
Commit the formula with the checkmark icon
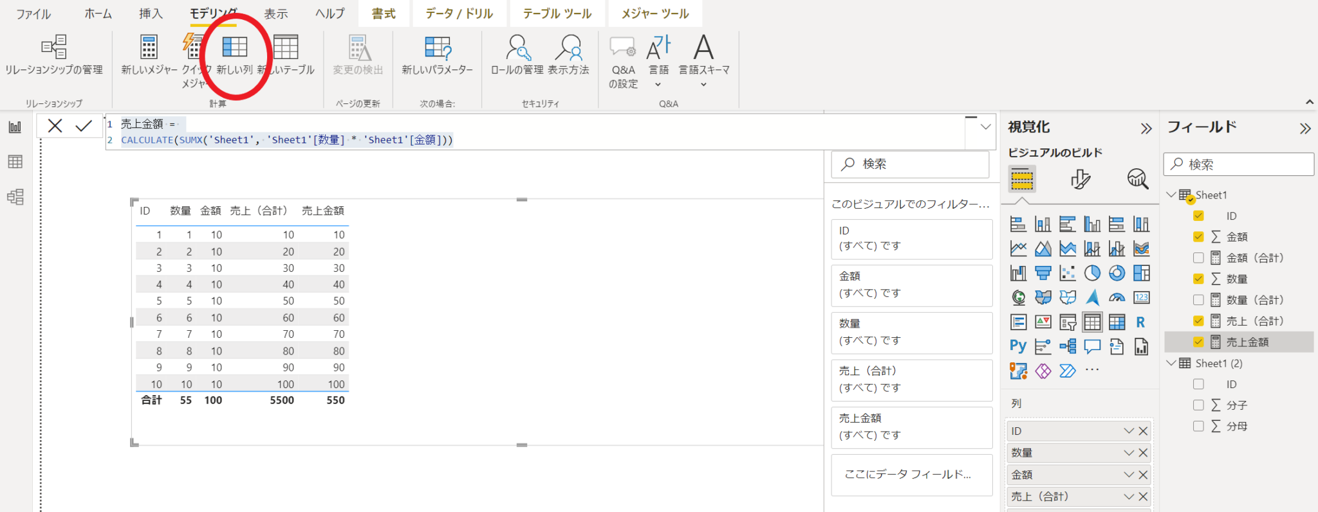coord(84,127)
